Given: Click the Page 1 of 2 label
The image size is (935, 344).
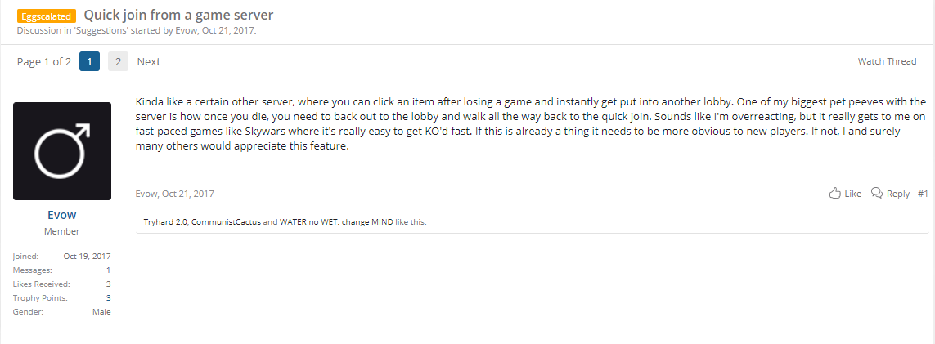Looking at the screenshot, I should (44, 61).
